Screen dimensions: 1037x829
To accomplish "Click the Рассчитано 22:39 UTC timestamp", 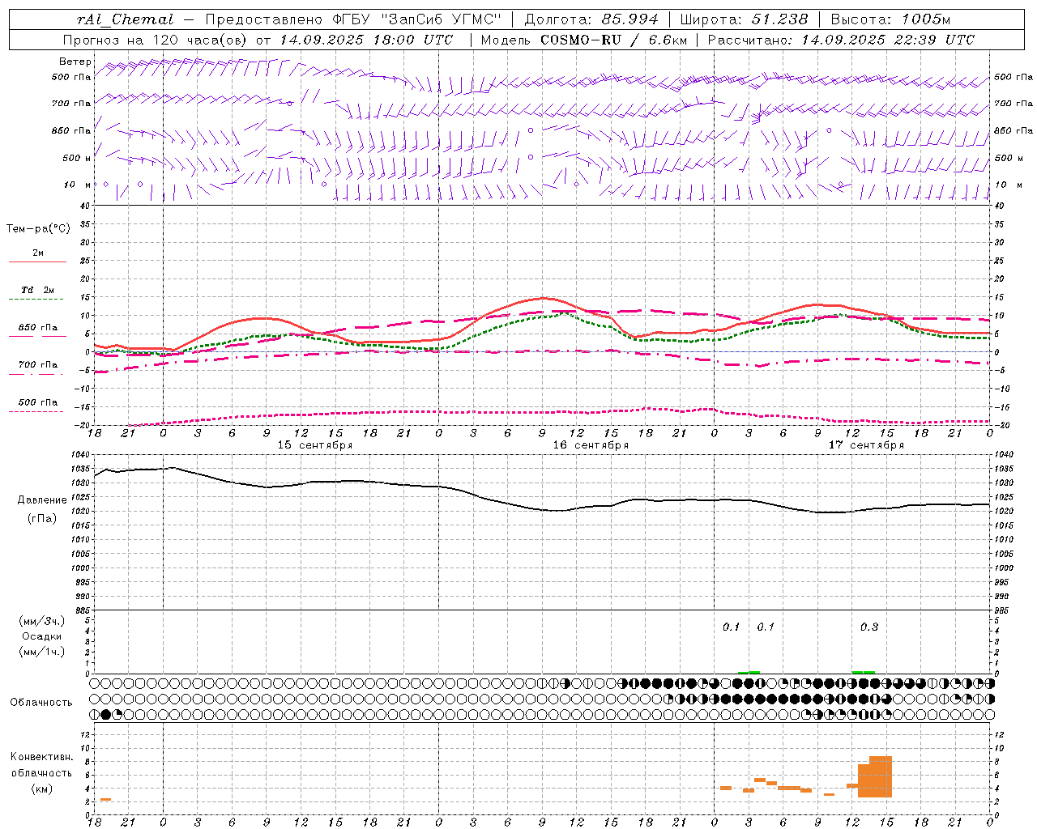I will (x=841, y=40).
